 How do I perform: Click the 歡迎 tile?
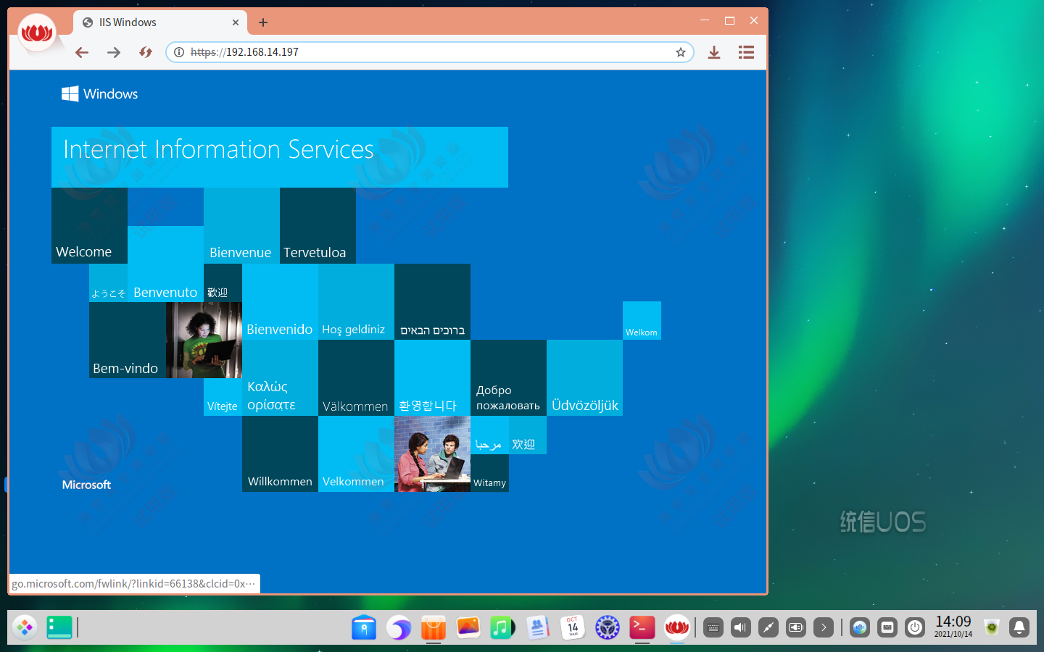223,283
